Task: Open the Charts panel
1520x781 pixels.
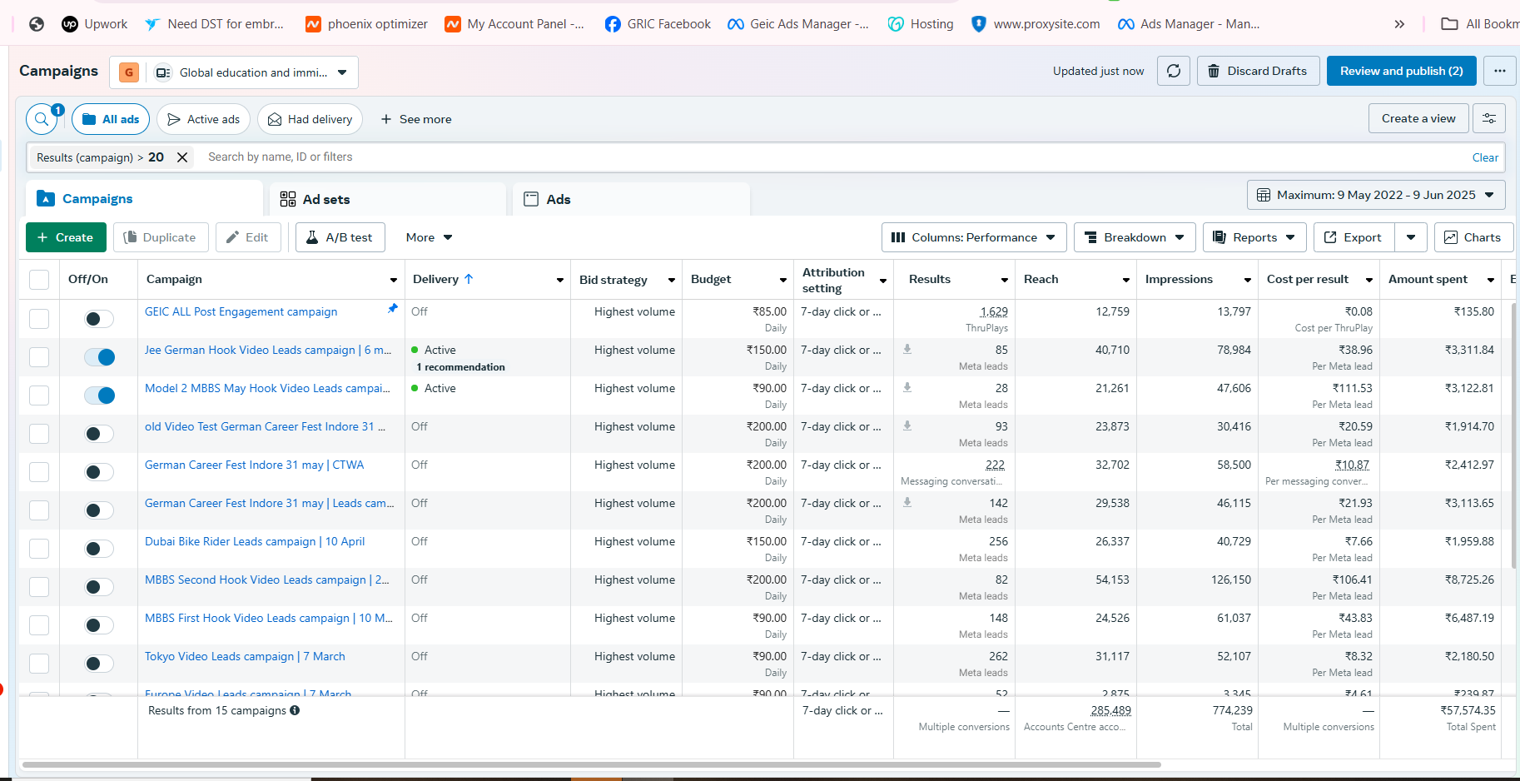Action: click(1473, 237)
